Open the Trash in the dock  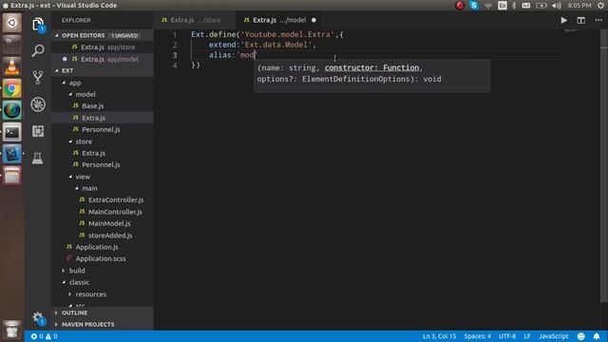[12, 330]
